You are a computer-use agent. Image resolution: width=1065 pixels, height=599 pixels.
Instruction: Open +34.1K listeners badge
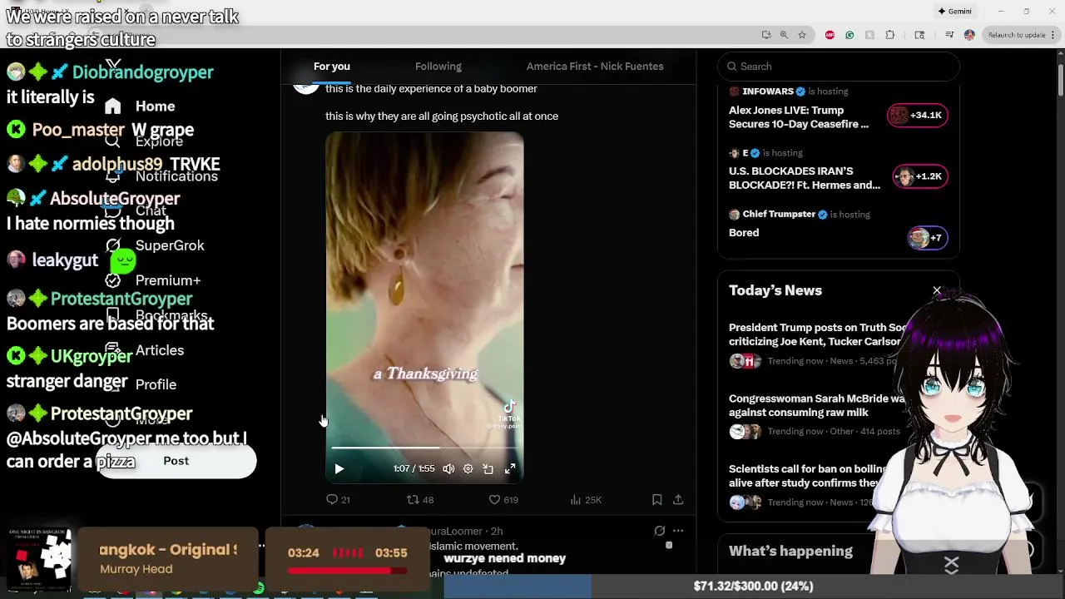click(x=918, y=115)
